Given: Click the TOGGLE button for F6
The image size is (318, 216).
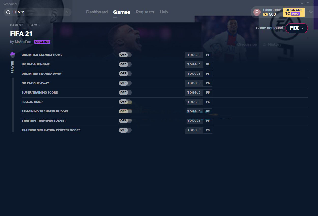Looking at the screenshot, I should (x=194, y=102).
